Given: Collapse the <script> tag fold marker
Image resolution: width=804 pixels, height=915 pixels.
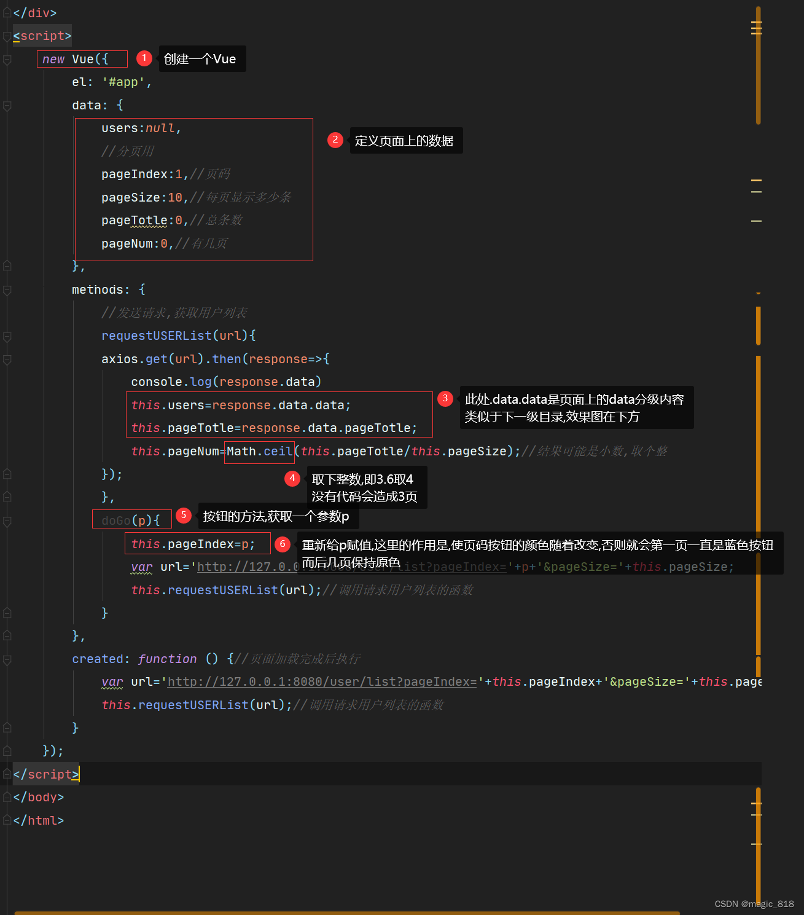Looking at the screenshot, I should pos(7,36).
